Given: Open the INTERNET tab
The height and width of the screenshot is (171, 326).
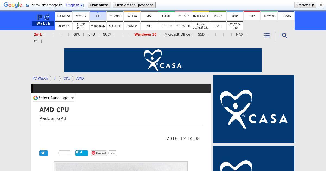Looking at the screenshot, I should tap(201, 16).
